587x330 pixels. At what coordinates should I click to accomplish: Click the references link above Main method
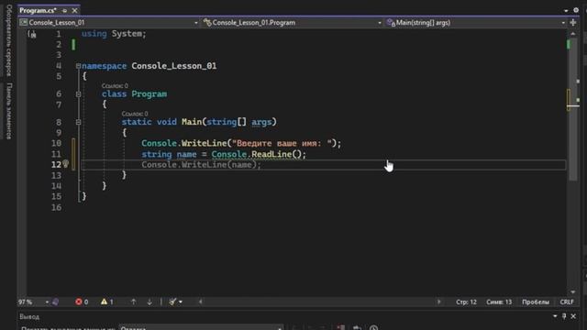pos(135,114)
